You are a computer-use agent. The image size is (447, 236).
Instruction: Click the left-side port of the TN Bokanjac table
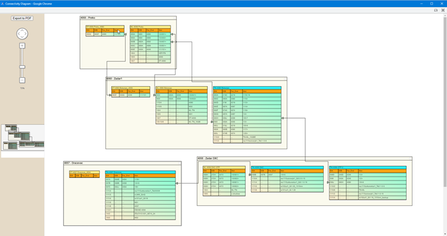[x=212, y=122]
